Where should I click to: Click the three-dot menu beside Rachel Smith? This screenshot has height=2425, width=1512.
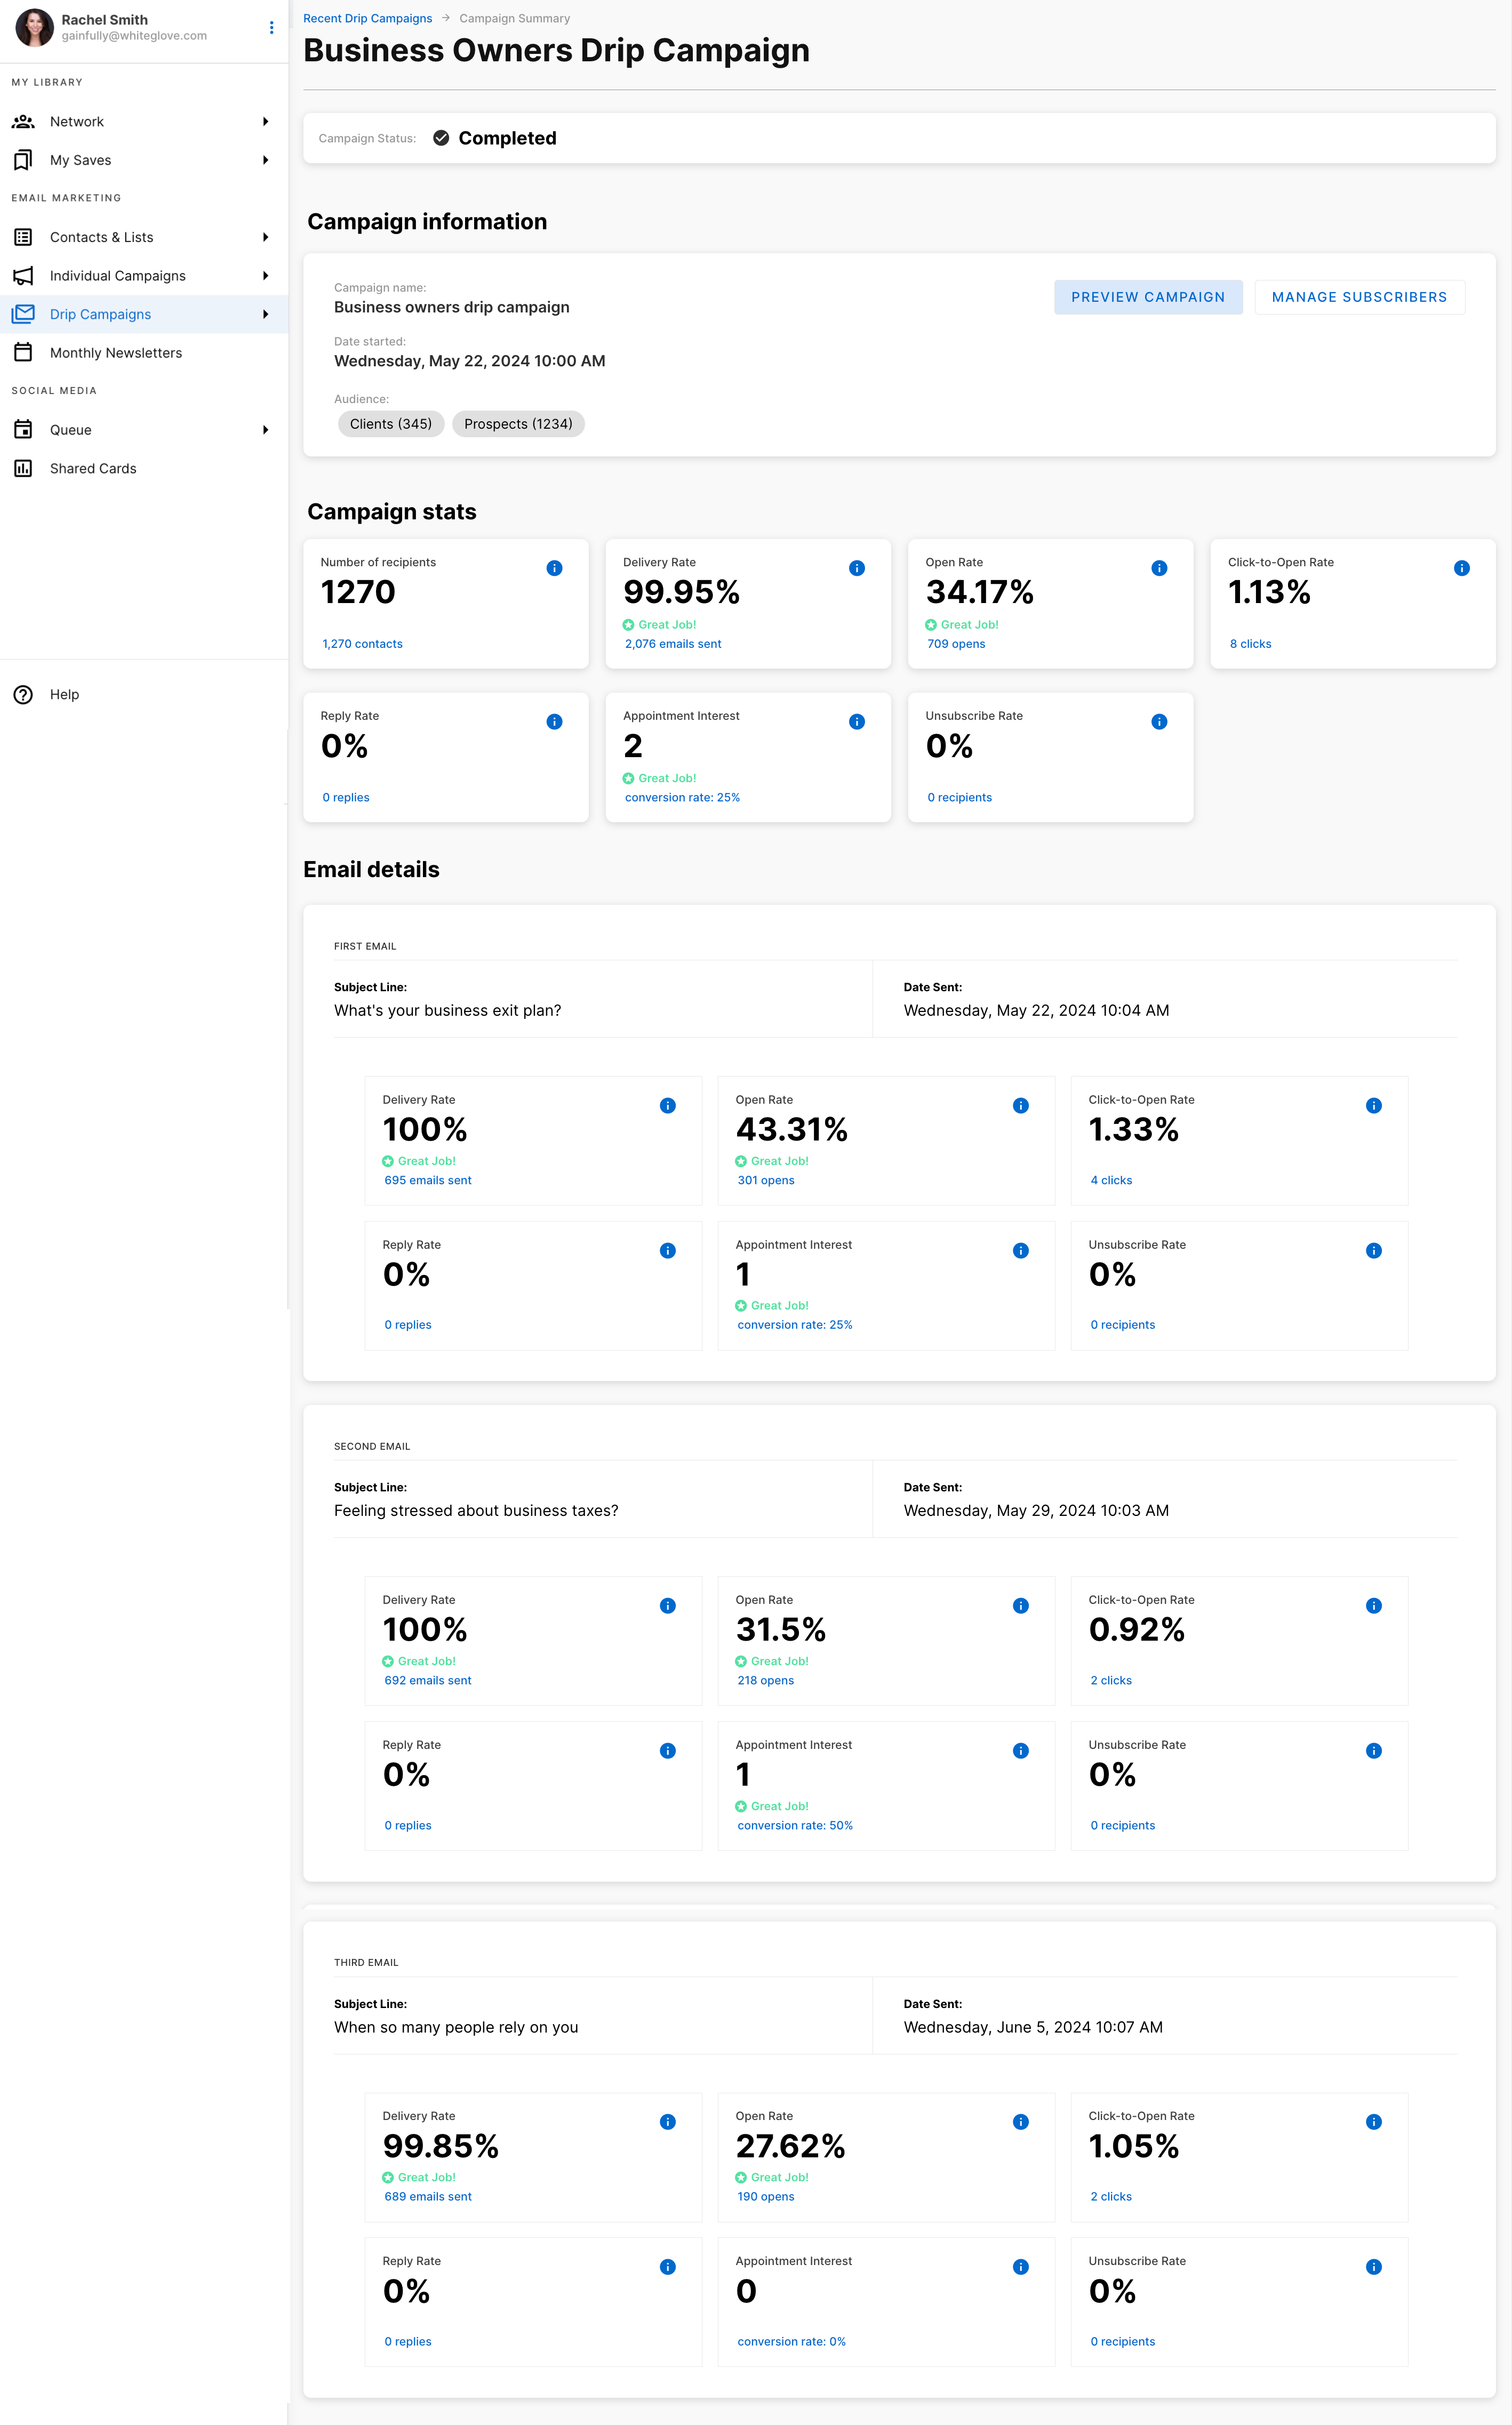271,28
